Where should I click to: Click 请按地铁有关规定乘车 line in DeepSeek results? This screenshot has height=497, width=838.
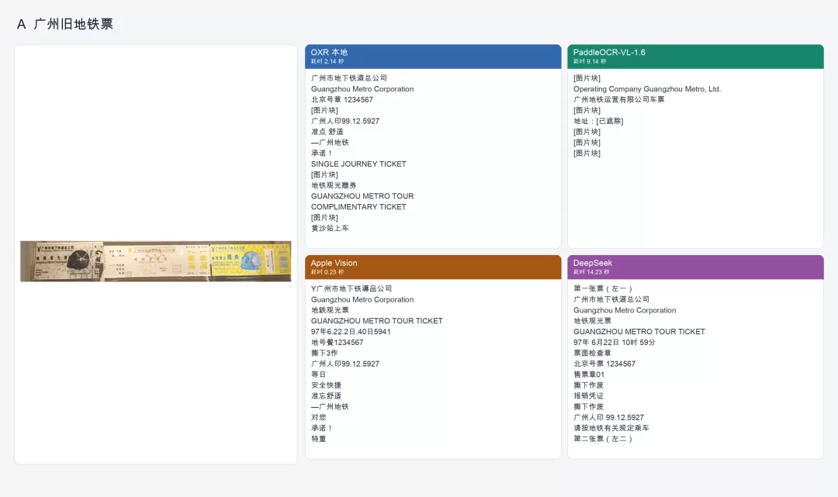(611, 427)
